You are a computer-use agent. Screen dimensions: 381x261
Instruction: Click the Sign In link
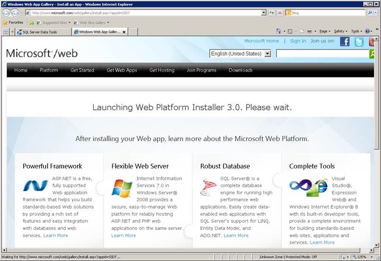point(298,41)
